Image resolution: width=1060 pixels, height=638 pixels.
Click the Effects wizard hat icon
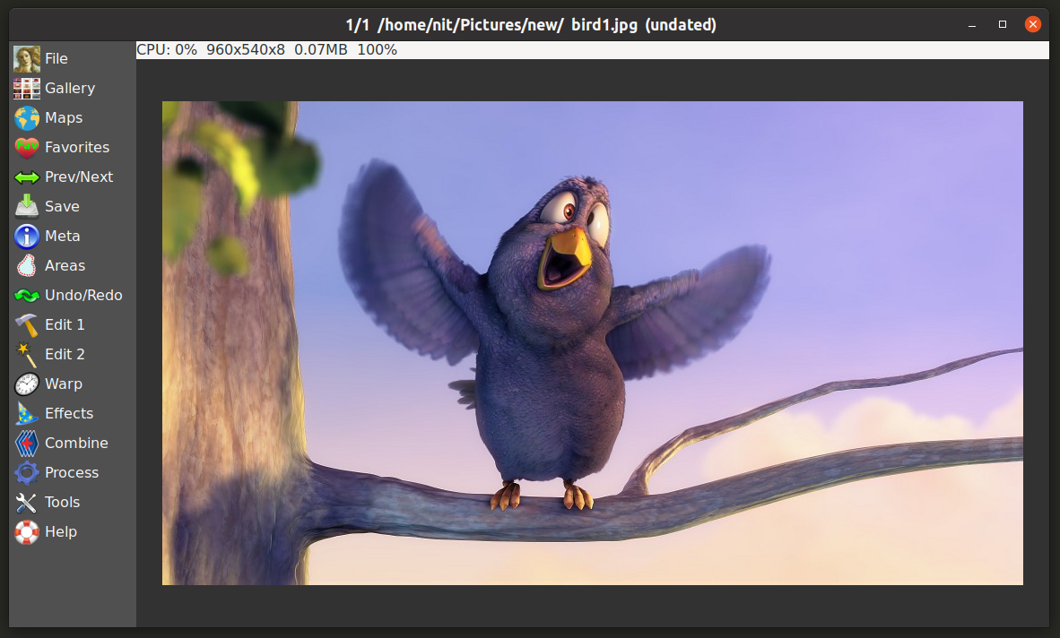click(x=26, y=414)
